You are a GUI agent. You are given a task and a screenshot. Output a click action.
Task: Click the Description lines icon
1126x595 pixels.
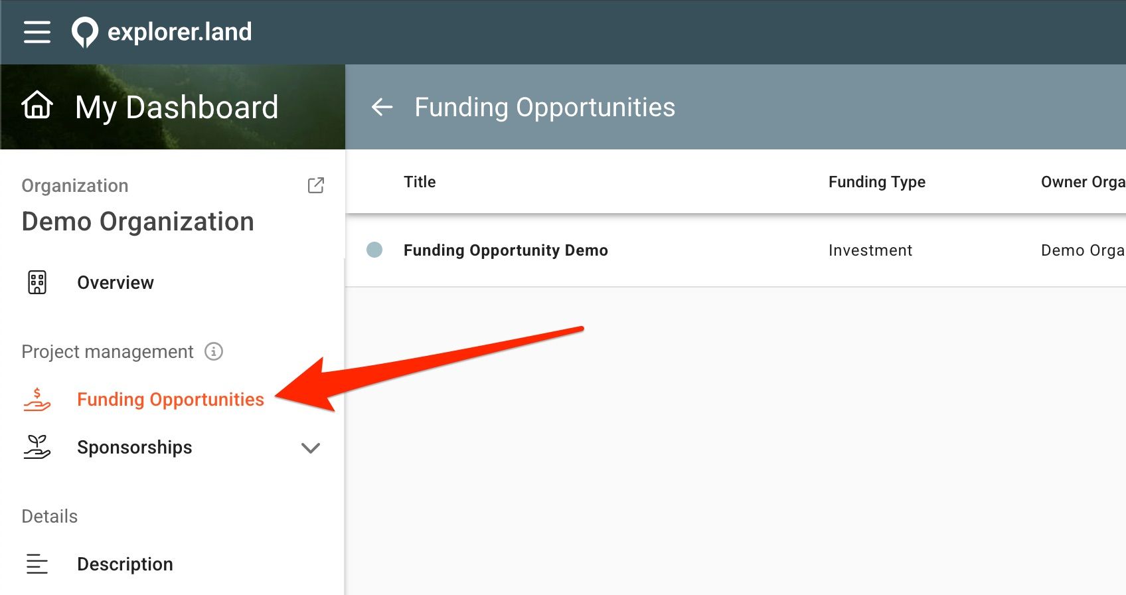[x=37, y=564]
